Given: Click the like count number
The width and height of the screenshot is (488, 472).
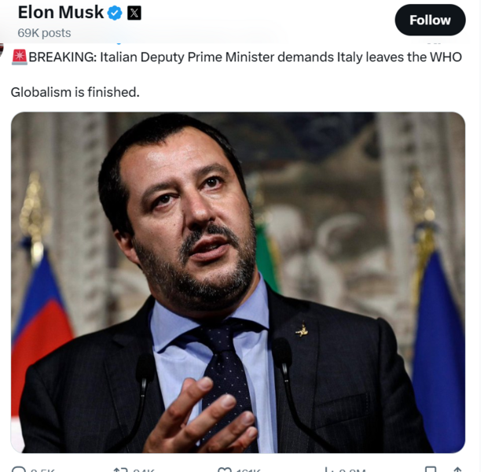Looking at the screenshot, I should (x=248, y=470).
